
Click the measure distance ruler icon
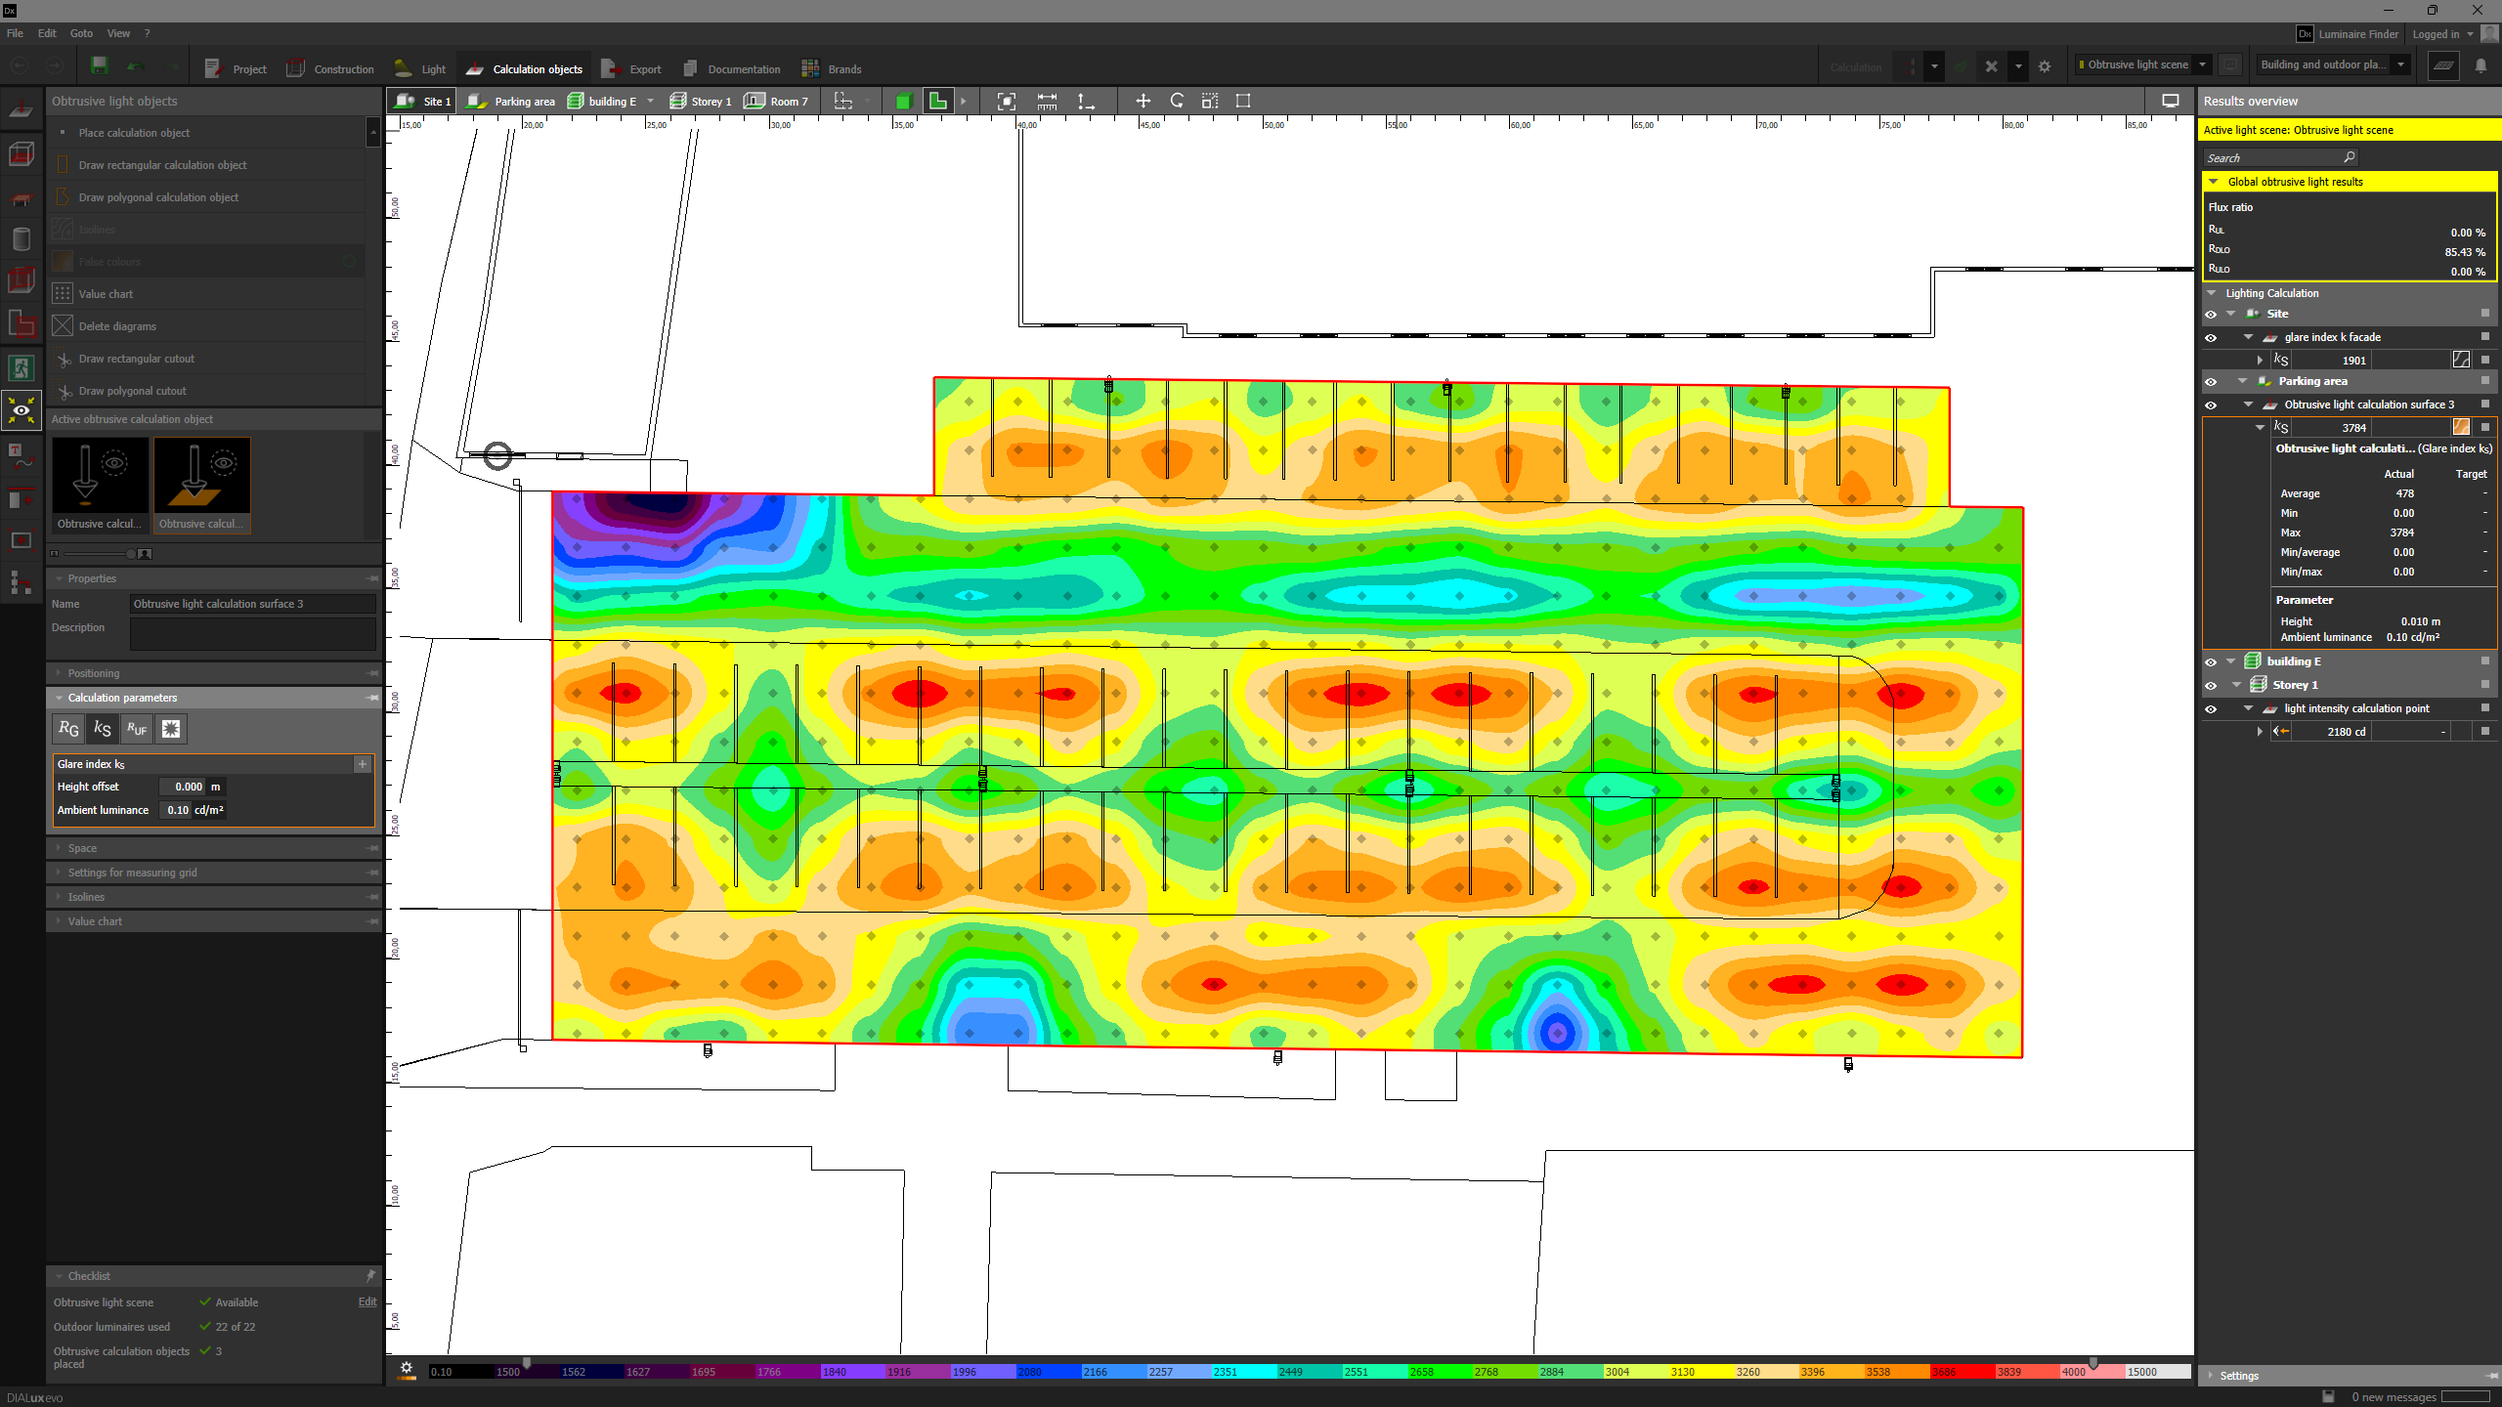pyautogui.click(x=1047, y=101)
